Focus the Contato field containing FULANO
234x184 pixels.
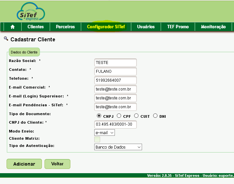click(x=116, y=72)
